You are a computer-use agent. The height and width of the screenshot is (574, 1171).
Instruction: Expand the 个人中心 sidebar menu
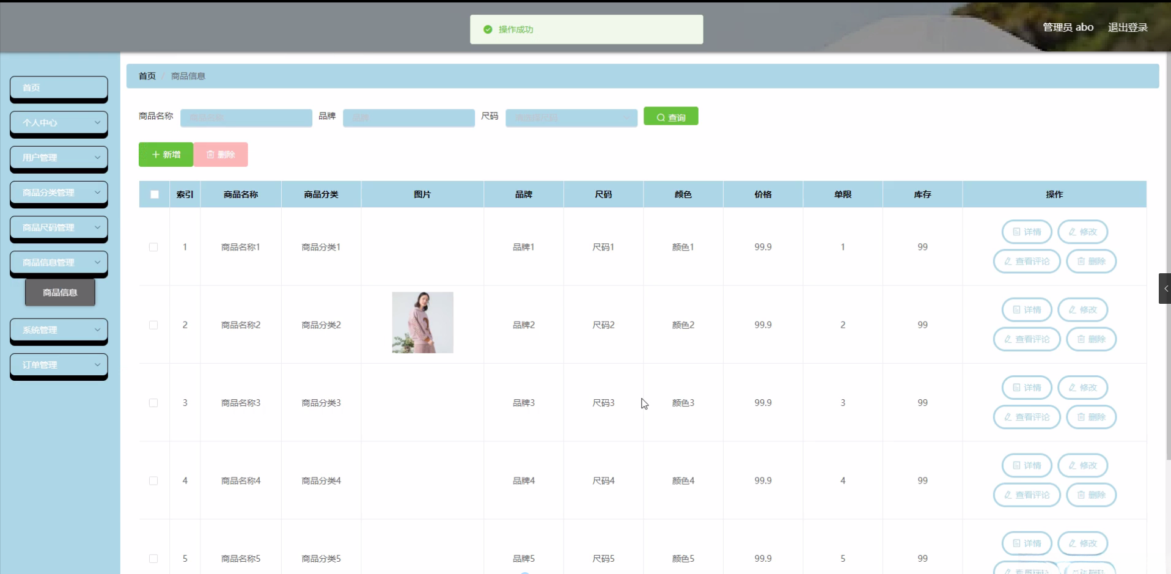point(59,123)
